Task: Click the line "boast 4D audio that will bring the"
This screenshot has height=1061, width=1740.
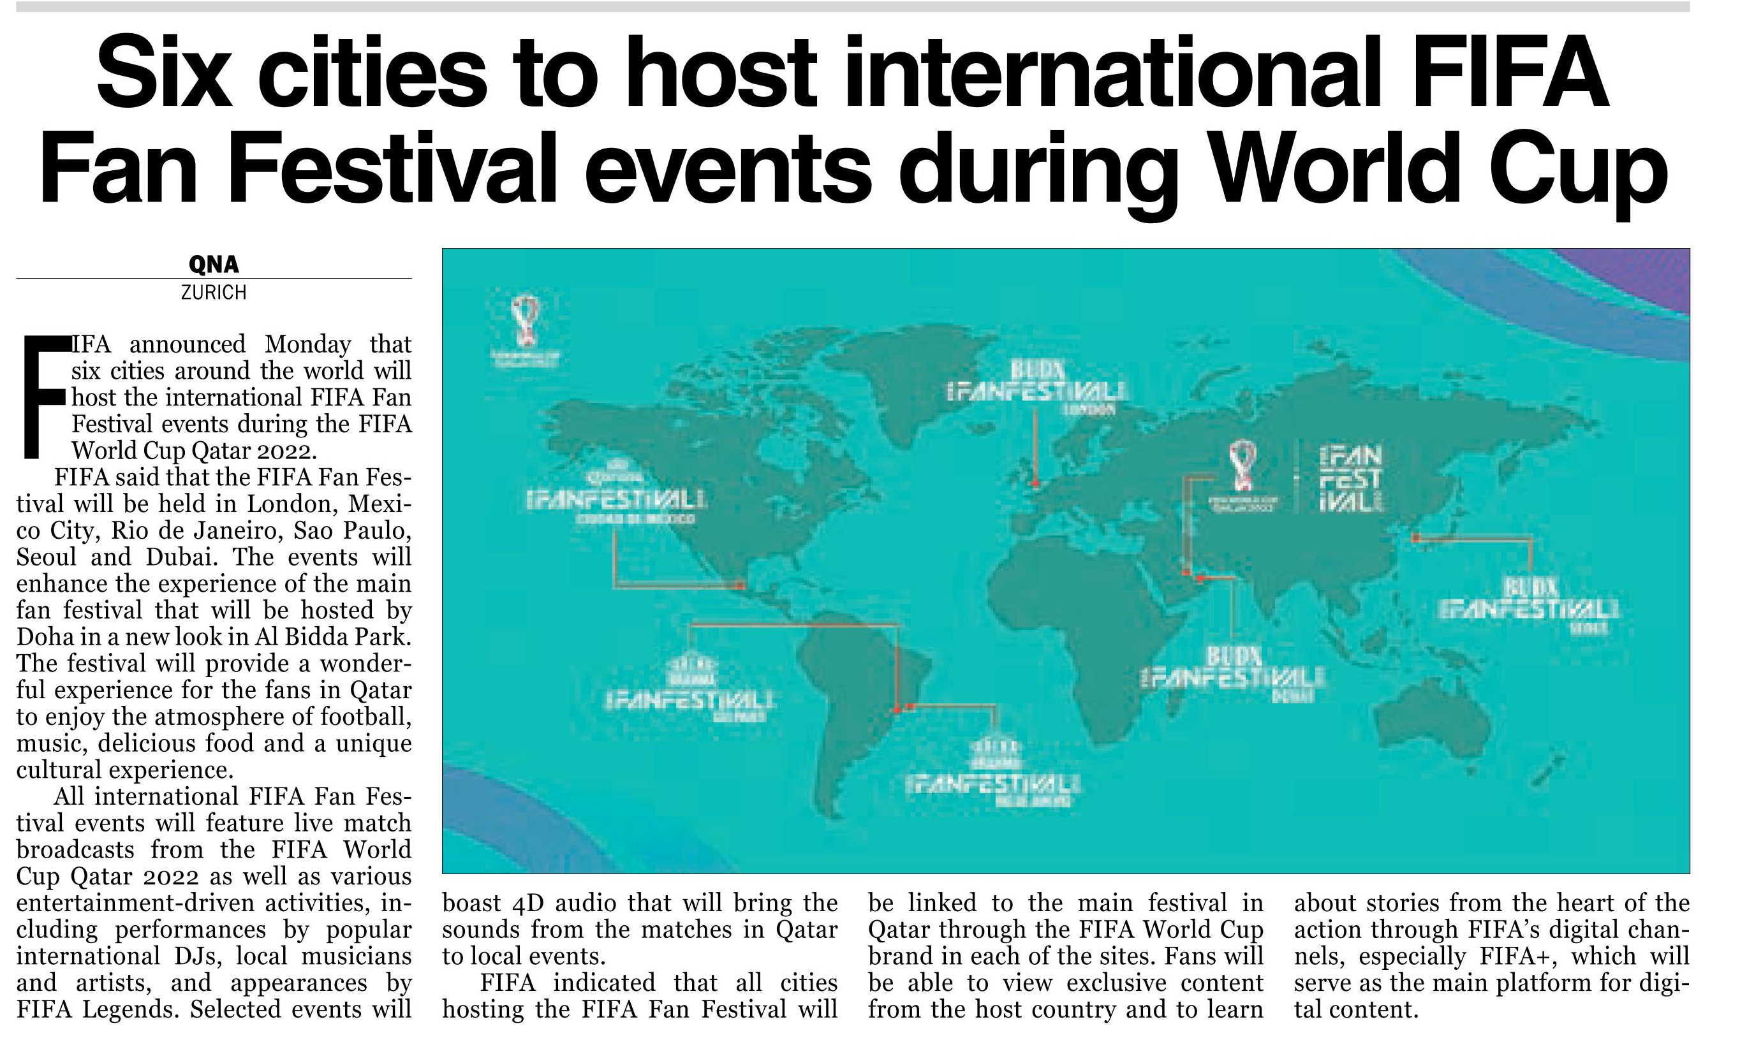Action: coord(640,903)
